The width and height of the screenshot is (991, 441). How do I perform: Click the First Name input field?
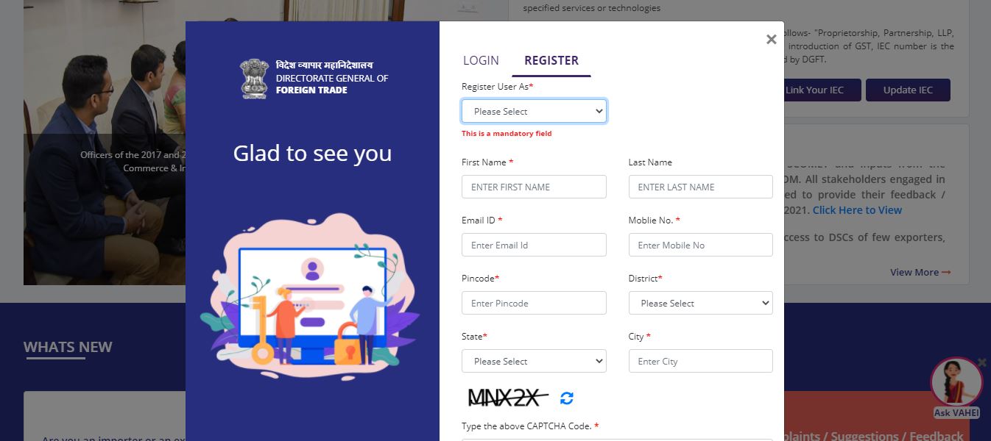click(x=534, y=187)
